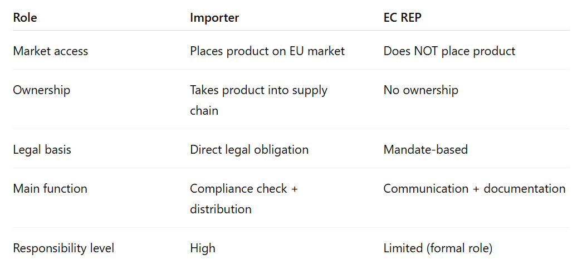Click the 'Places product on EU market' cell
This screenshot has height=279, width=587.
267,51
